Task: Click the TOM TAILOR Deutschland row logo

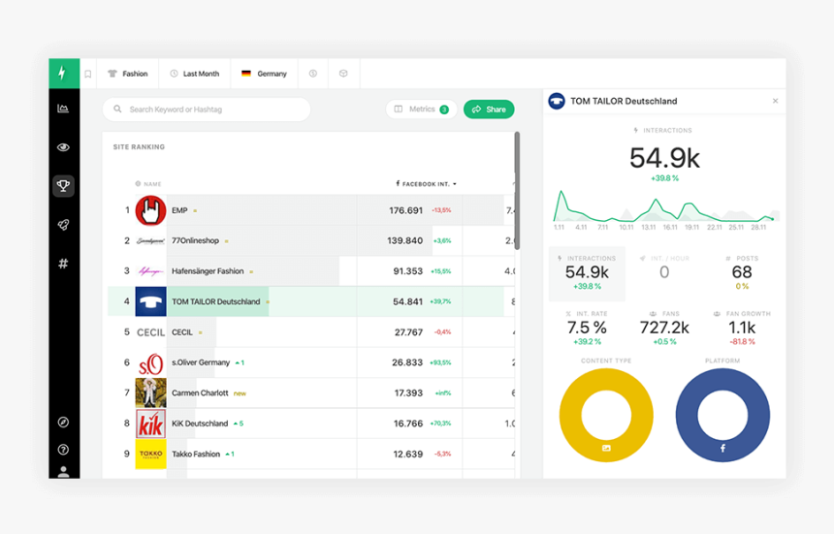Action: (x=150, y=301)
